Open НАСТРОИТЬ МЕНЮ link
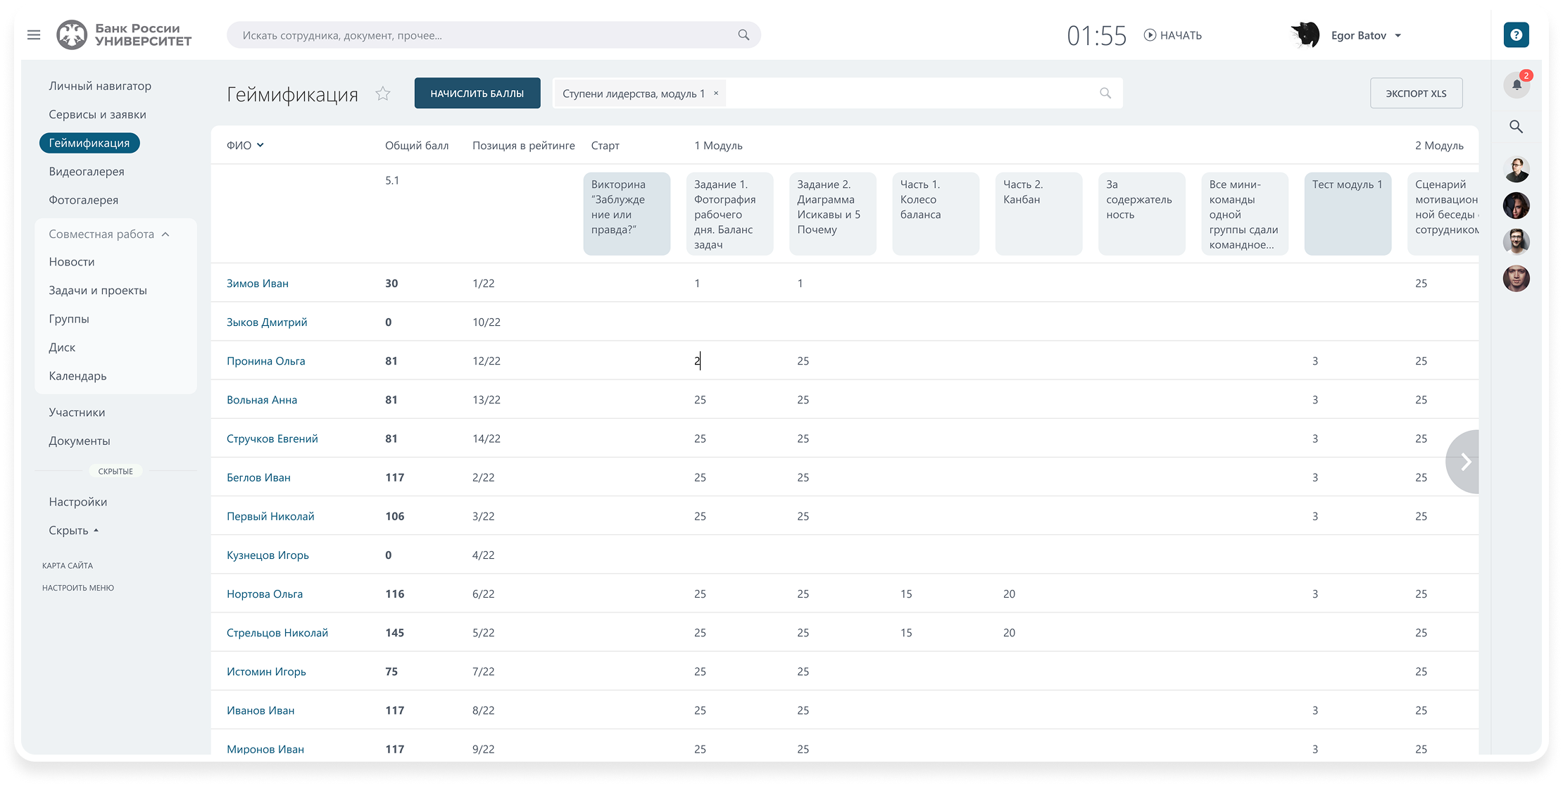1563x787 pixels. pos(78,588)
